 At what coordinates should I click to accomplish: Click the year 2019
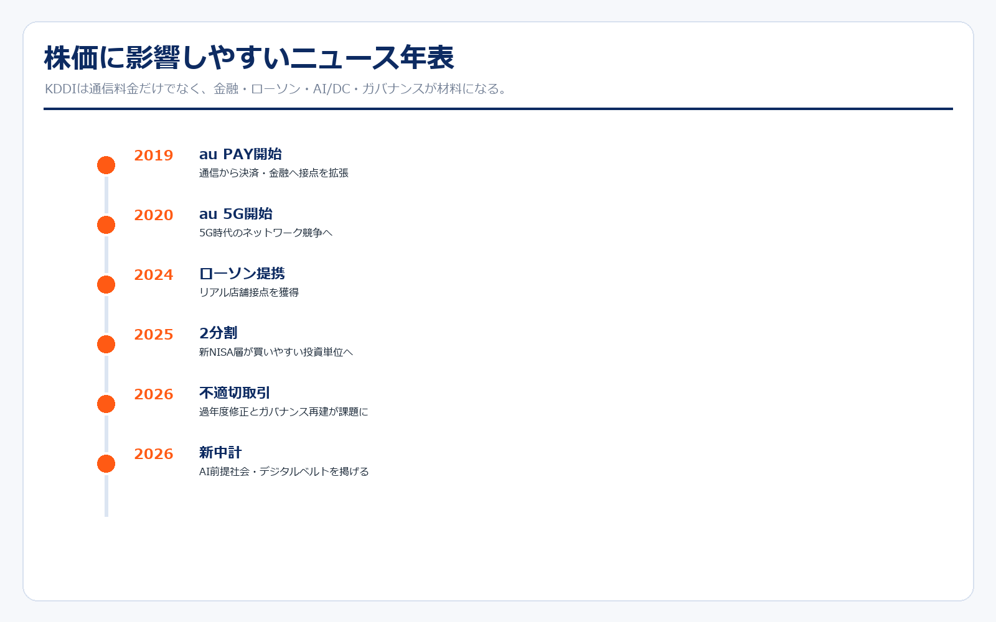(154, 155)
